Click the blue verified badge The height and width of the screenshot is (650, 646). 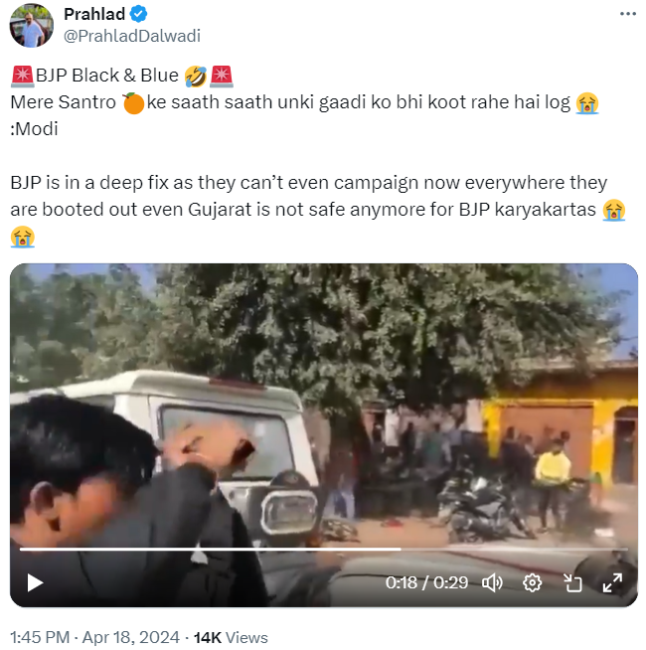(140, 14)
